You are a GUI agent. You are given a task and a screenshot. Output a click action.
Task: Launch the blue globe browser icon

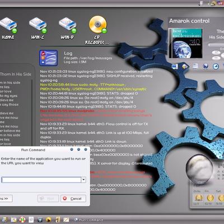tap(206, 66)
